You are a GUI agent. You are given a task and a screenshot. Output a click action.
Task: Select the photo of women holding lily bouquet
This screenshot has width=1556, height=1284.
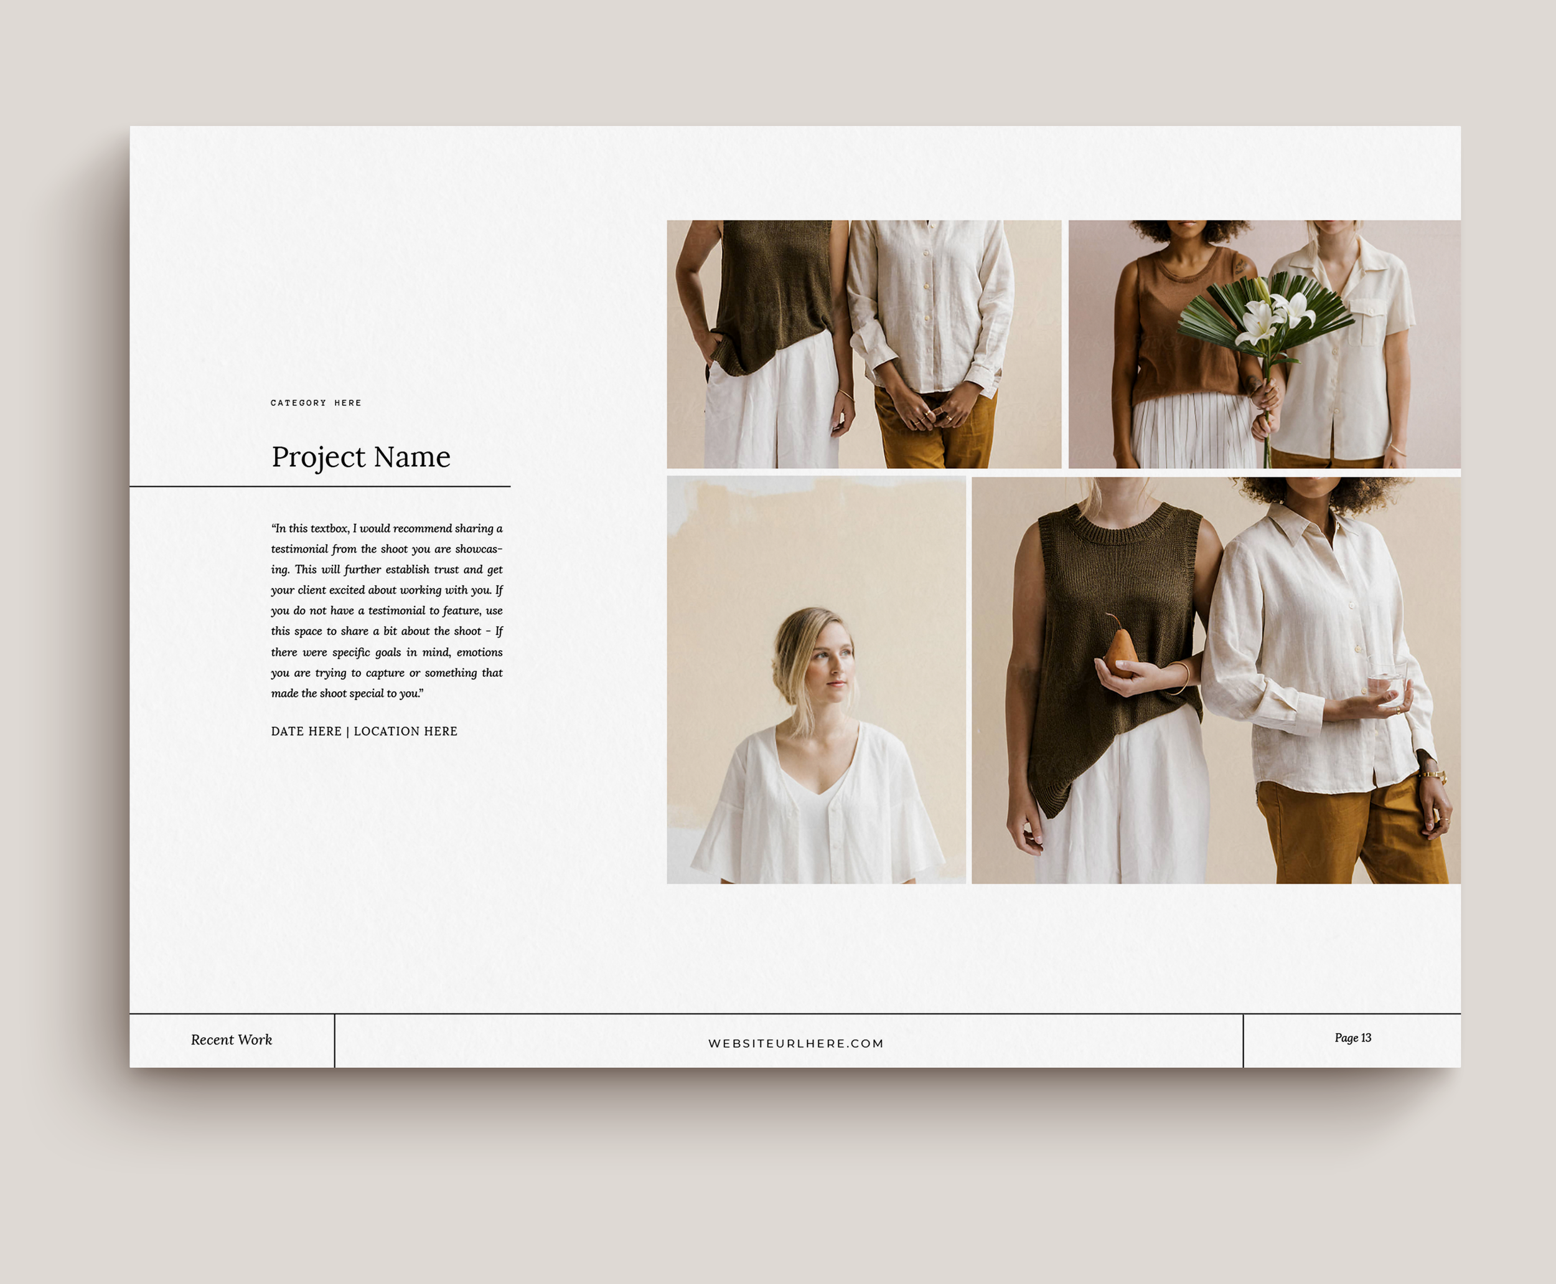1264,344
